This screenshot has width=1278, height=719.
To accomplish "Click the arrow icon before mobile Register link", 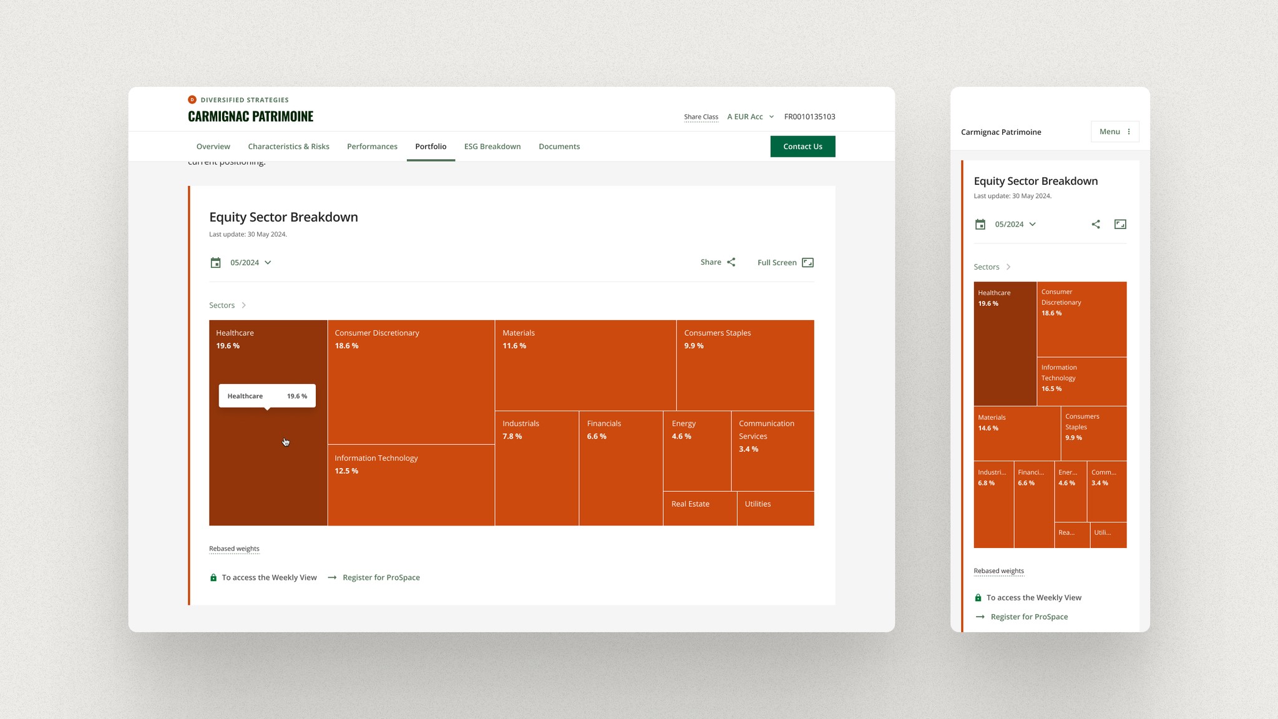I will (x=980, y=617).
